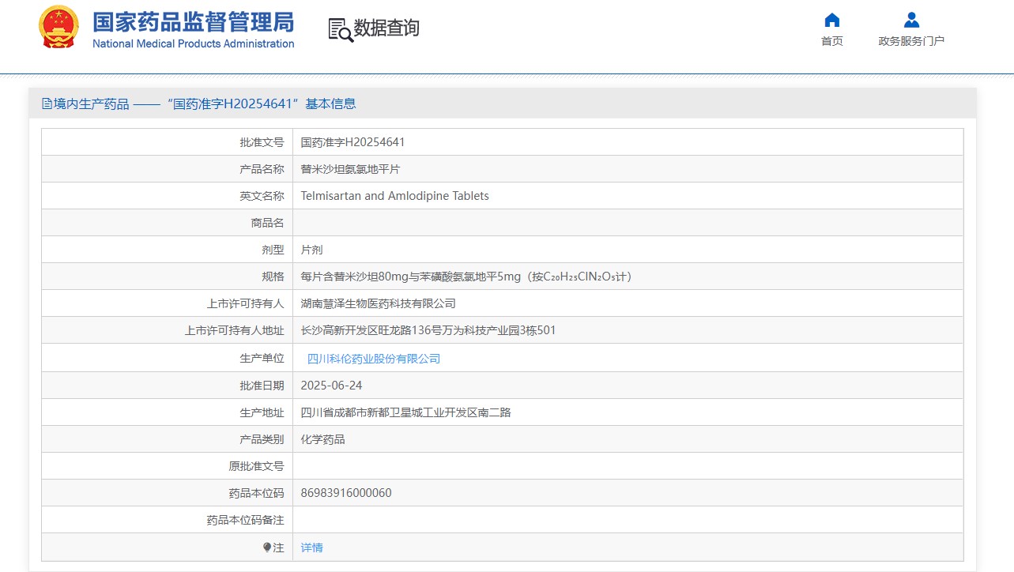
Task: Click the National Medical Products Administration English subtitle
Action: point(193,43)
